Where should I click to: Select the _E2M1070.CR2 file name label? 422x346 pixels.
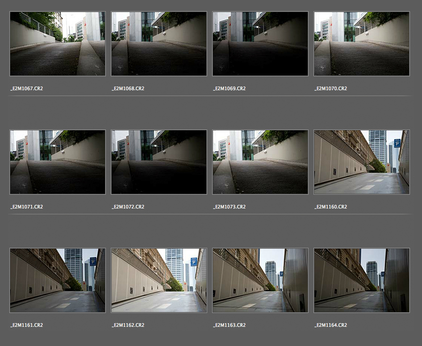331,88
